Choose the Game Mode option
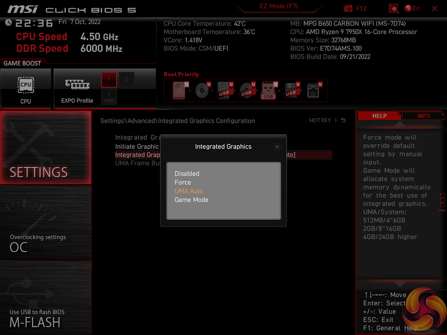Viewport: 447px width, 335px height. coord(191,200)
